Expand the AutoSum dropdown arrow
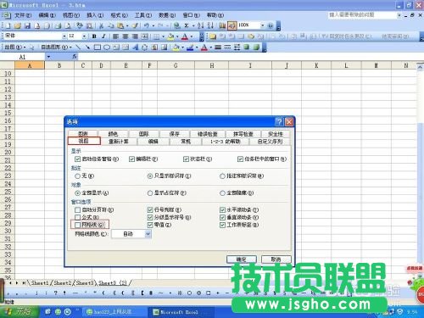Viewport: 424px width, 318px height. click(x=193, y=25)
